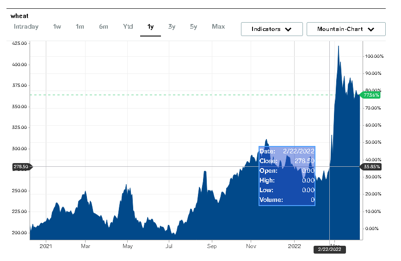The height and width of the screenshot is (261, 401).
Task: Click the active 1y range tab
Action: [150, 27]
